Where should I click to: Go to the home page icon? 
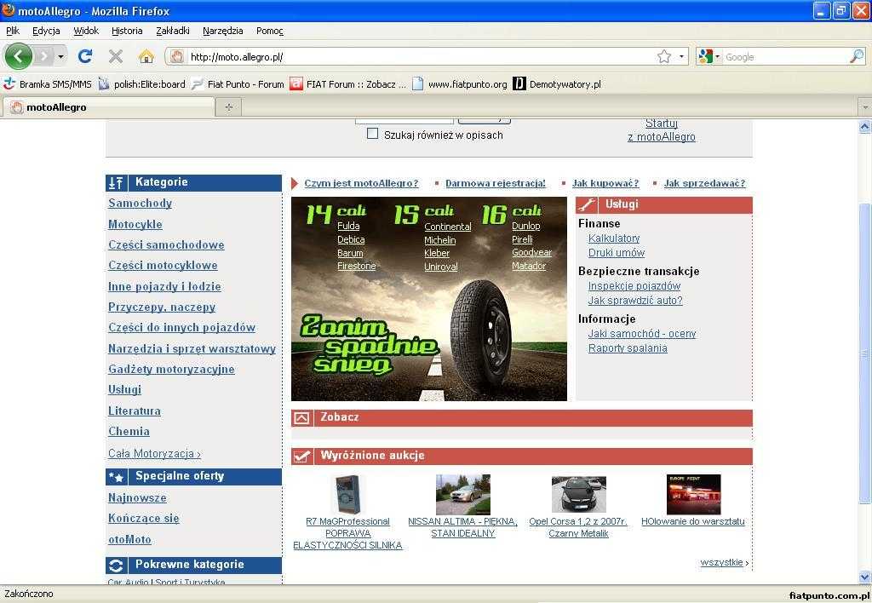pyautogui.click(x=146, y=56)
